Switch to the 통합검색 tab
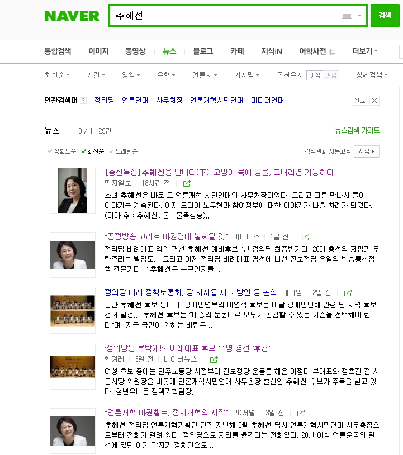 click(x=58, y=51)
